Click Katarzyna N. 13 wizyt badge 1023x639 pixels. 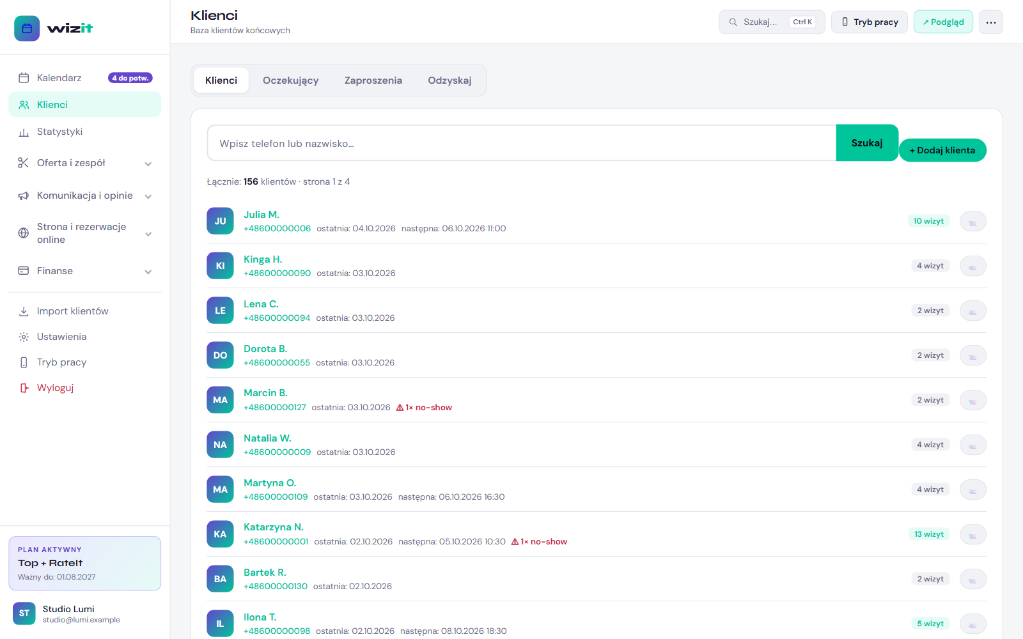pos(929,534)
